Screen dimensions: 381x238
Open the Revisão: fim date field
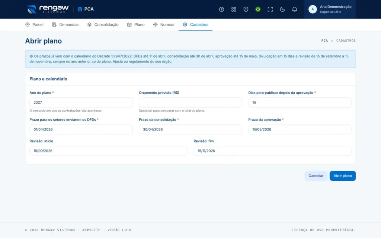click(272, 151)
